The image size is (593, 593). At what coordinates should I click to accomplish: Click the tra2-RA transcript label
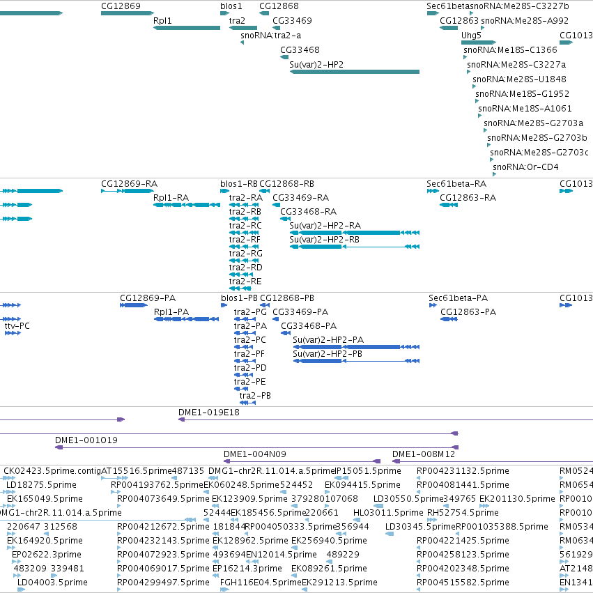pyautogui.click(x=245, y=198)
